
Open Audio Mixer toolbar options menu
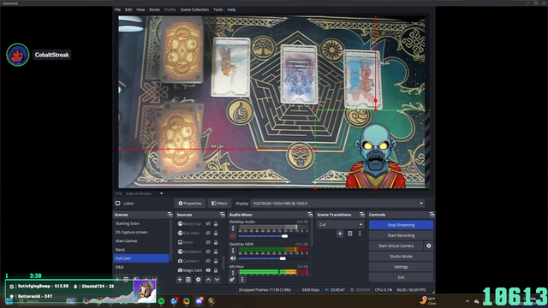pyautogui.click(x=241, y=280)
